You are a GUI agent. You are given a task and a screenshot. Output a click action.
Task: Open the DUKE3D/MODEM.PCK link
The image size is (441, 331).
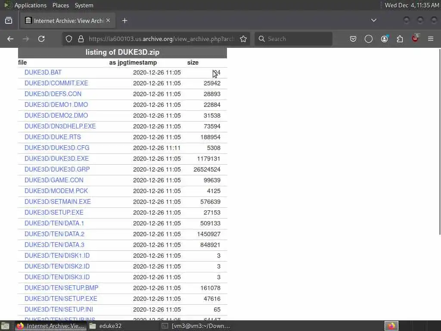pos(56,191)
